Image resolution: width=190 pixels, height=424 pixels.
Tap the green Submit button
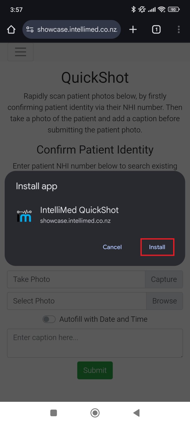pos(95,370)
